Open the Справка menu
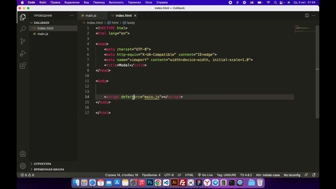The width and height of the screenshot is (336, 189). pyautogui.click(x=162, y=3)
